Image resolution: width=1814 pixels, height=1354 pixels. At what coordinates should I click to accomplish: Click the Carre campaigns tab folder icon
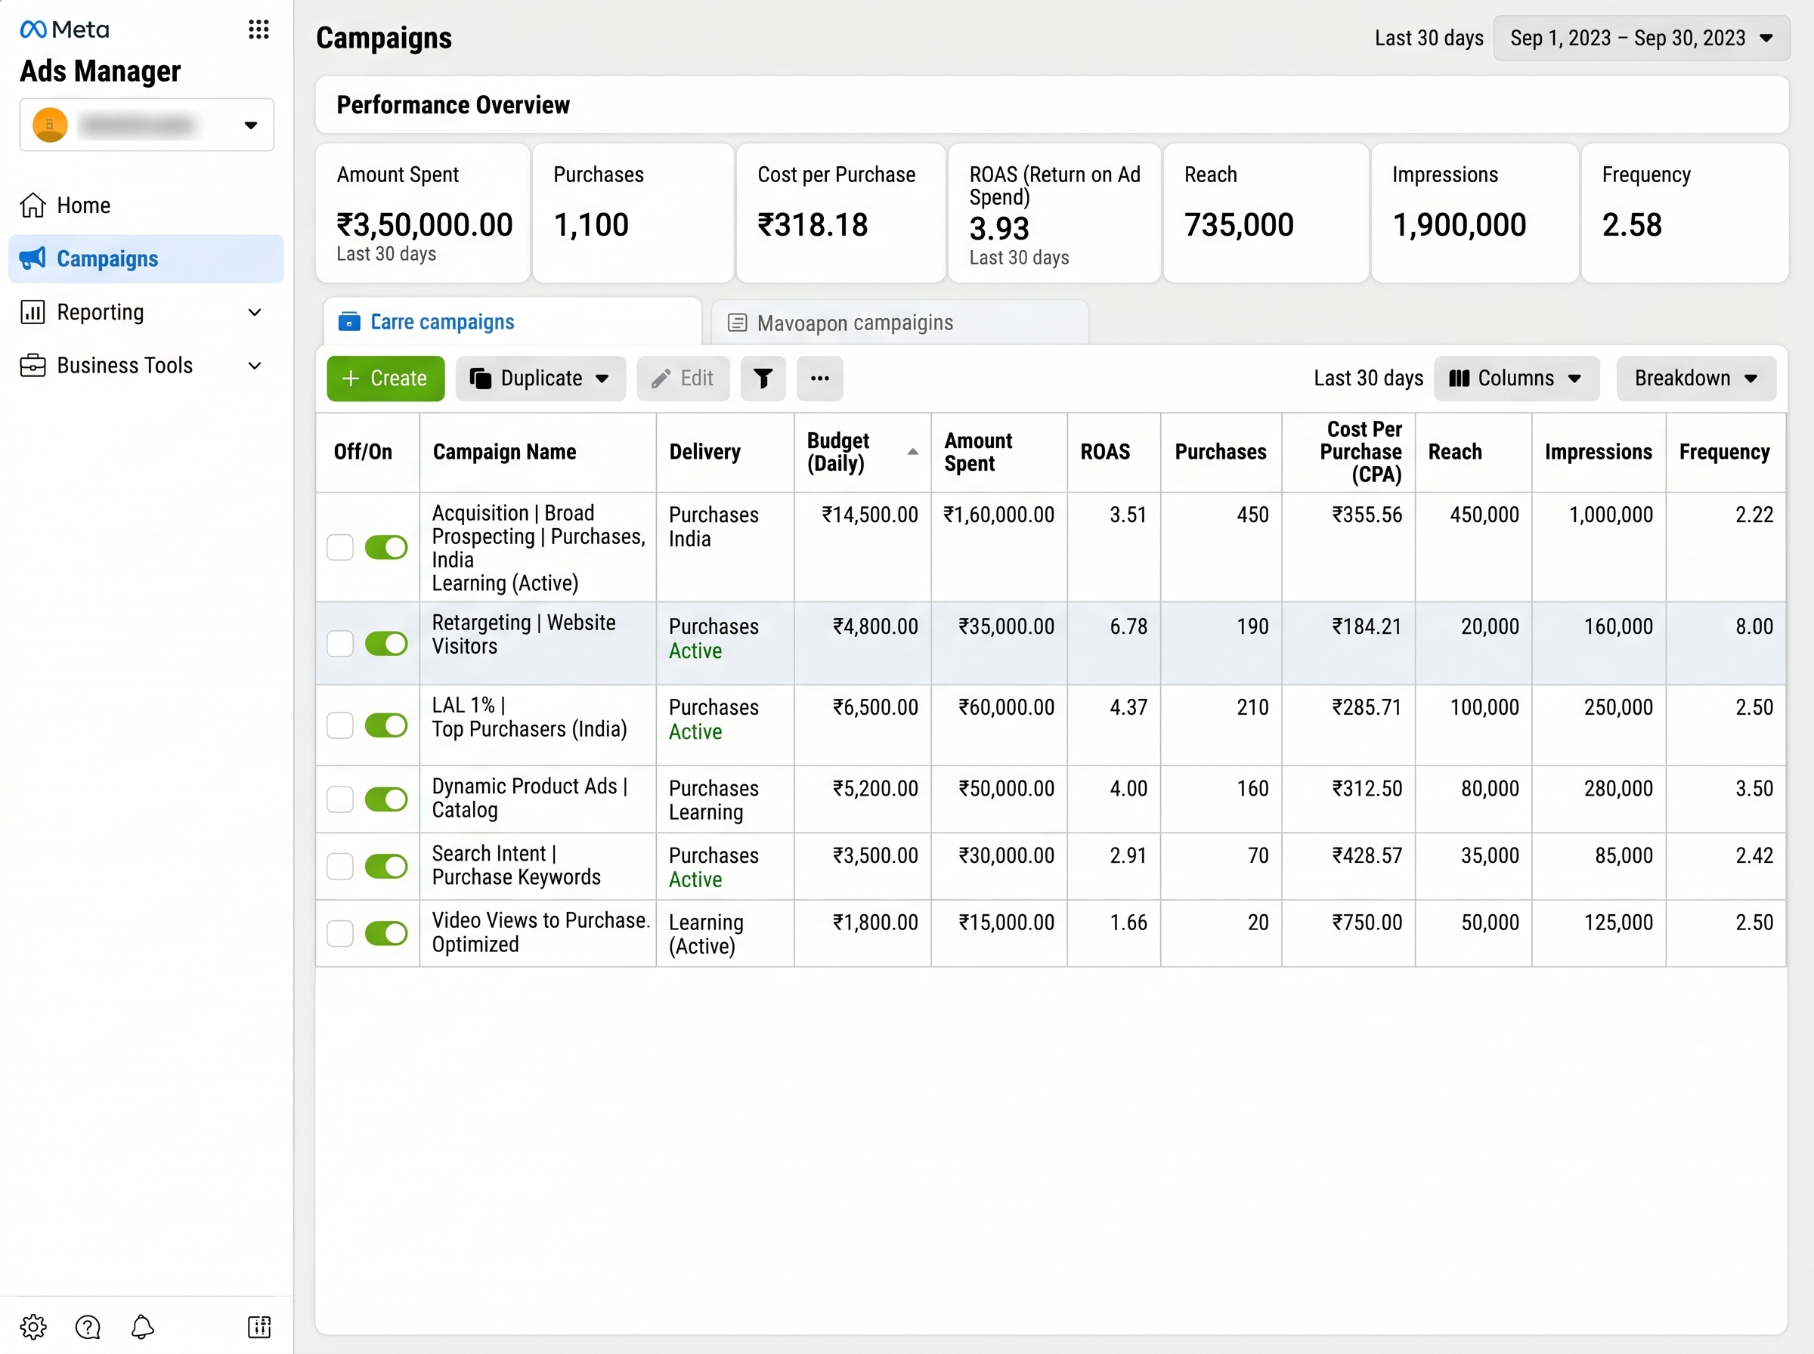(349, 321)
